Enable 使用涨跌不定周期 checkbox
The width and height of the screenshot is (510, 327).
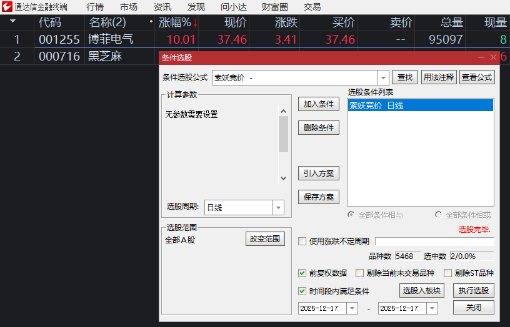coord(302,242)
